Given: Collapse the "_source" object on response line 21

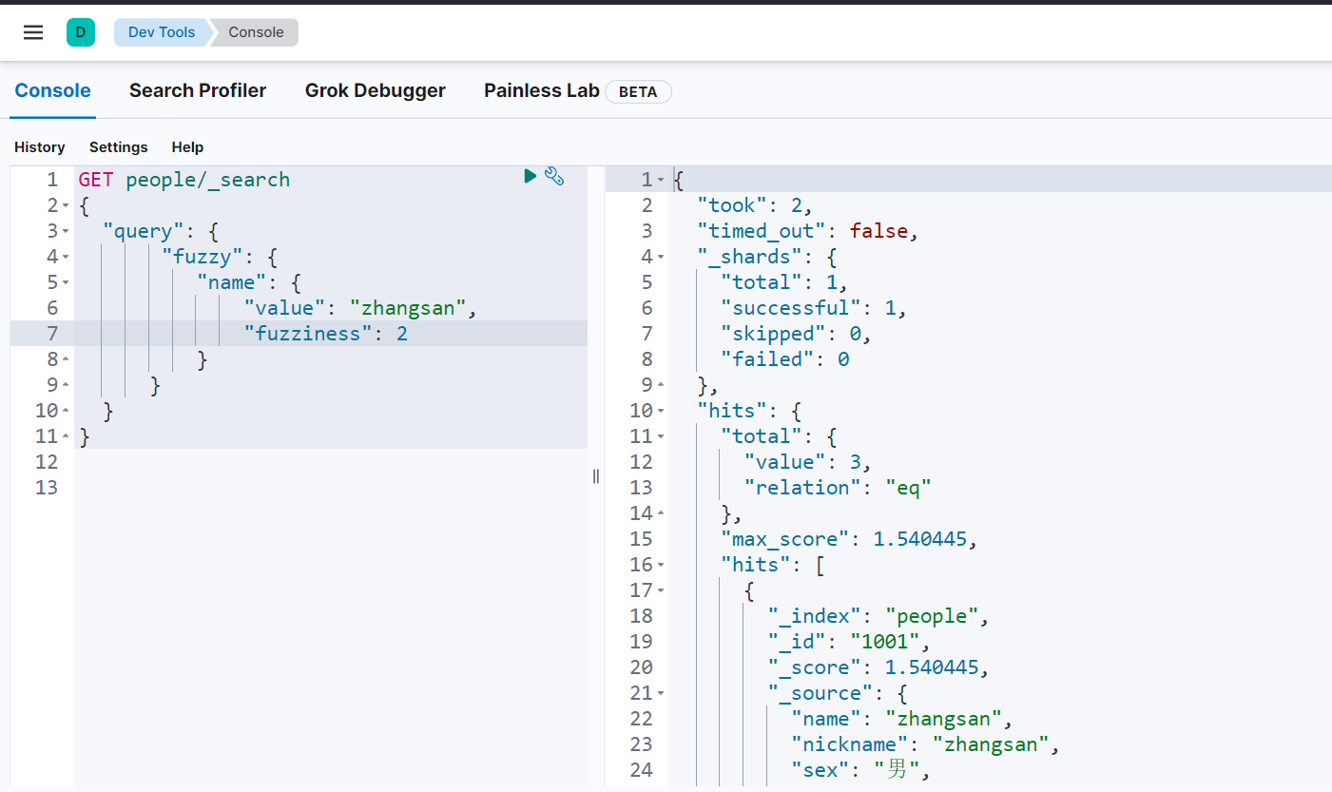Looking at the screenshot, I should (661, 694).
